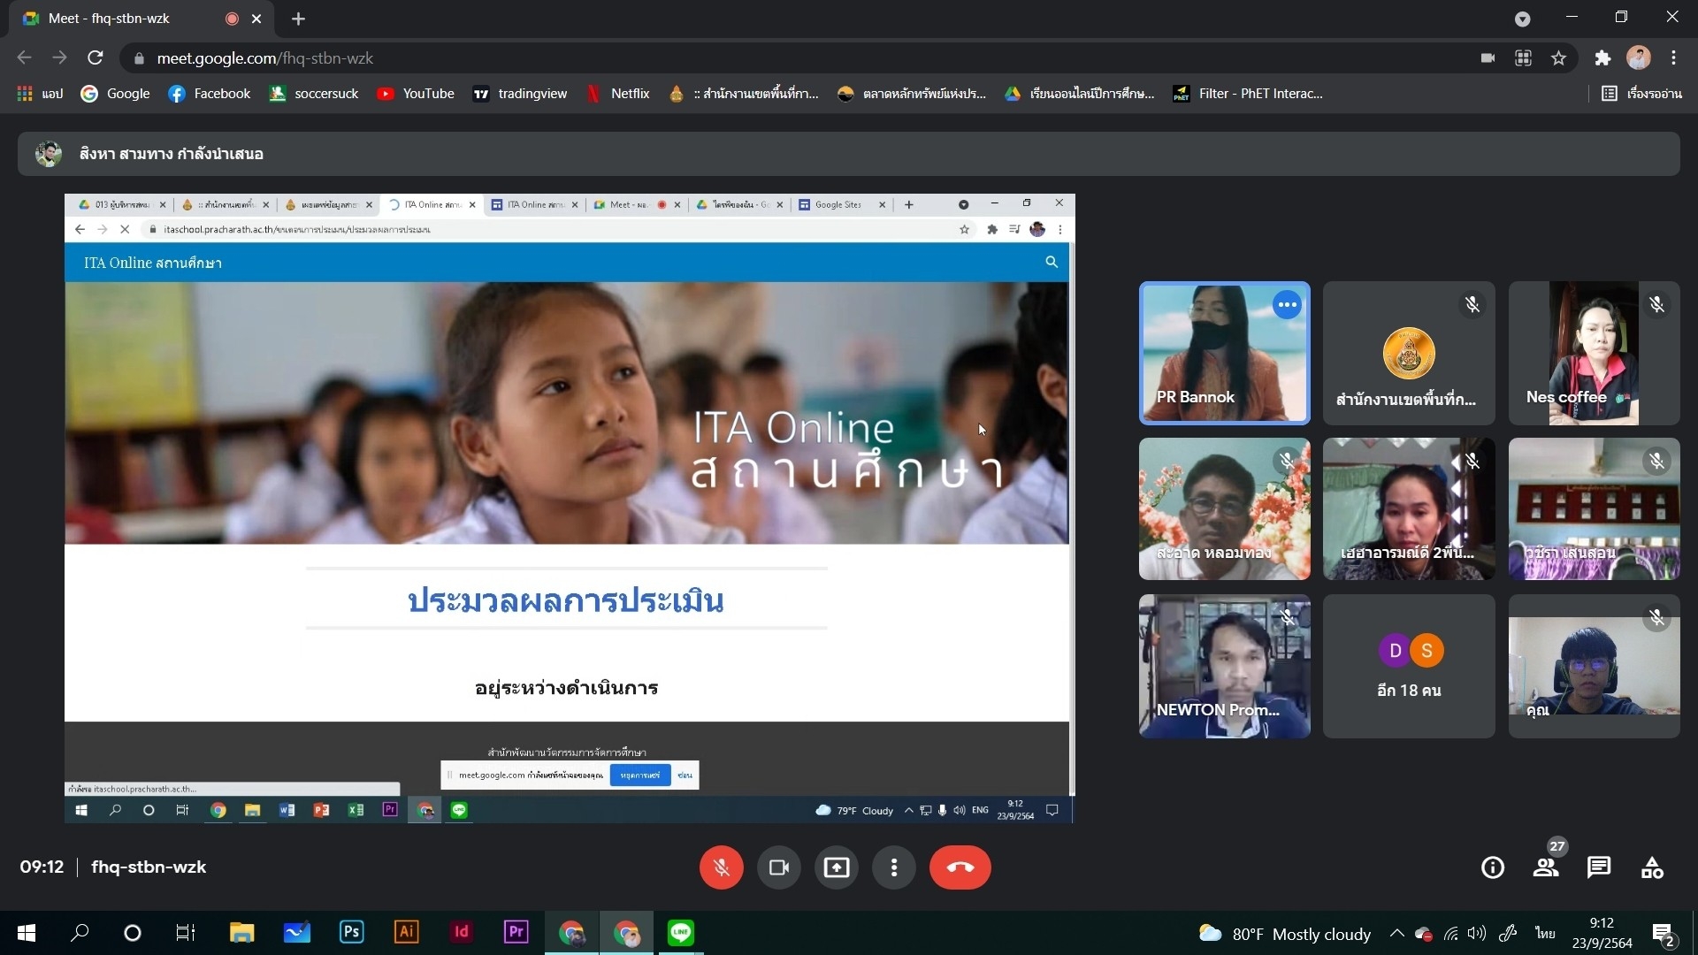
Task: Open the YouTube bookmark
Action: point(416,94)
